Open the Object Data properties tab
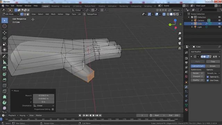 186,105
